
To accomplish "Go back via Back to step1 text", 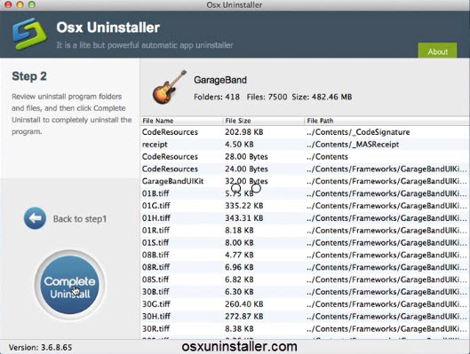I will click(80, 219).
